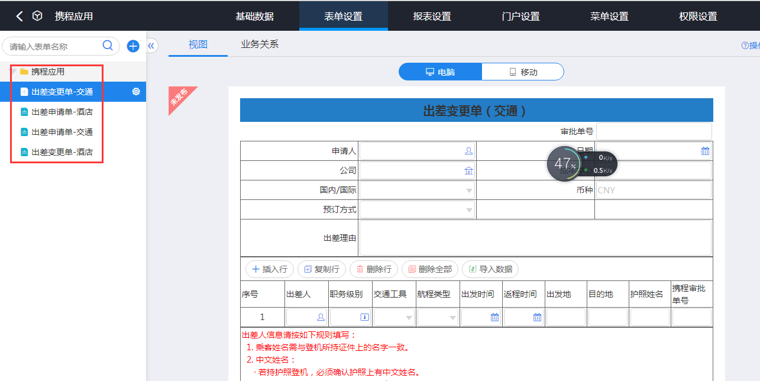
Task: Open the 交通工具 dropdown in row 1
Action: [x=409, y=318]
